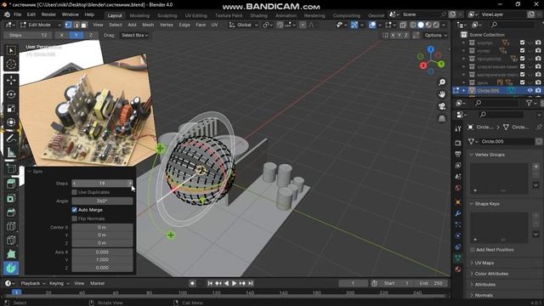544x306 pixels.
Task: Open the Edit Mode dropdown
Action: [40, 25]
